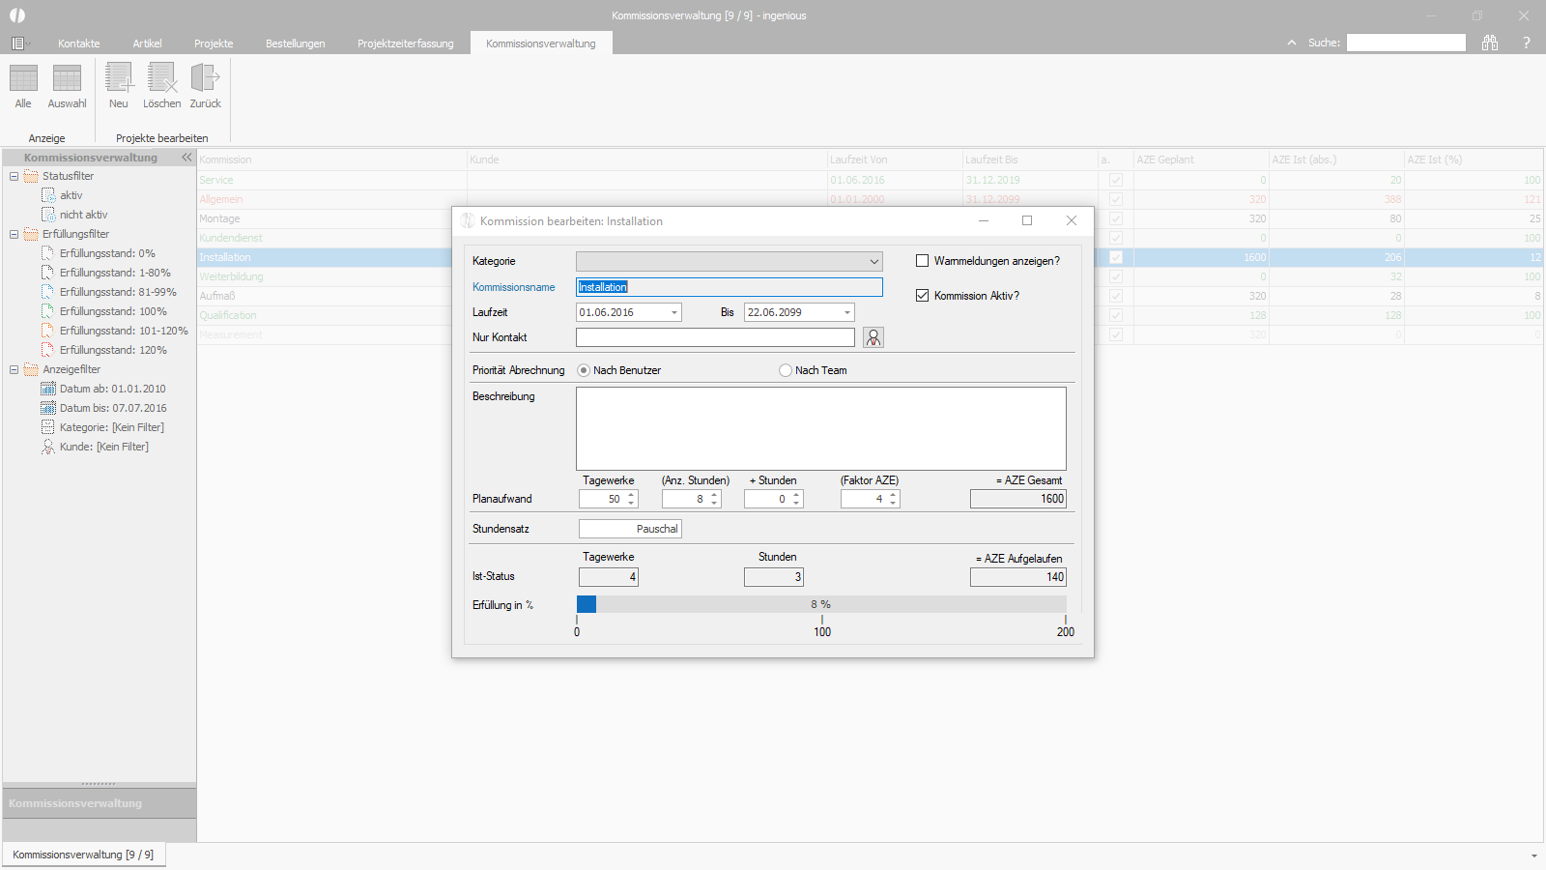The height and width of the screenshot is (870, 1546).
Task: Open contact picker icon beside Nur Kontakt
Action: (873, 337)
